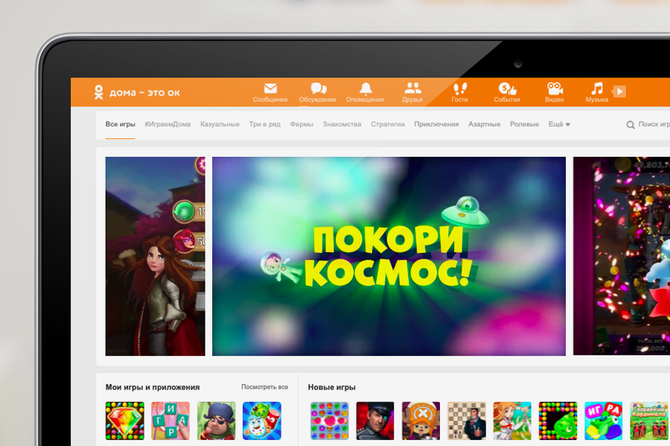Open Обсуждения chat bubbles icon
670x446 pixels.
click(x=318, y=88)
